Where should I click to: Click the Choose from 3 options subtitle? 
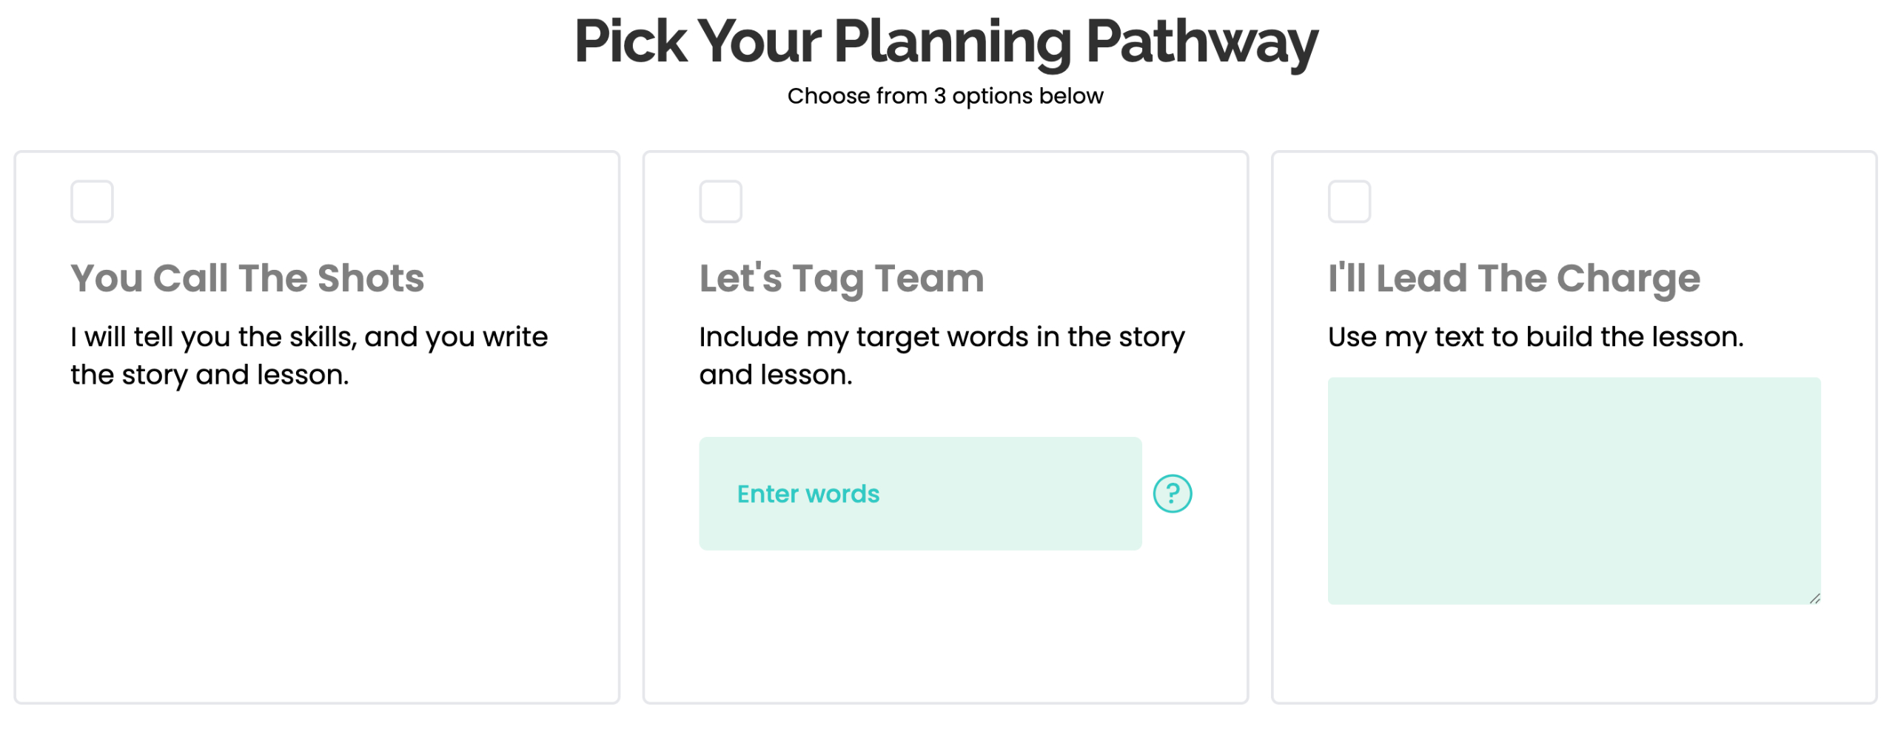click(x=945, y=96)
